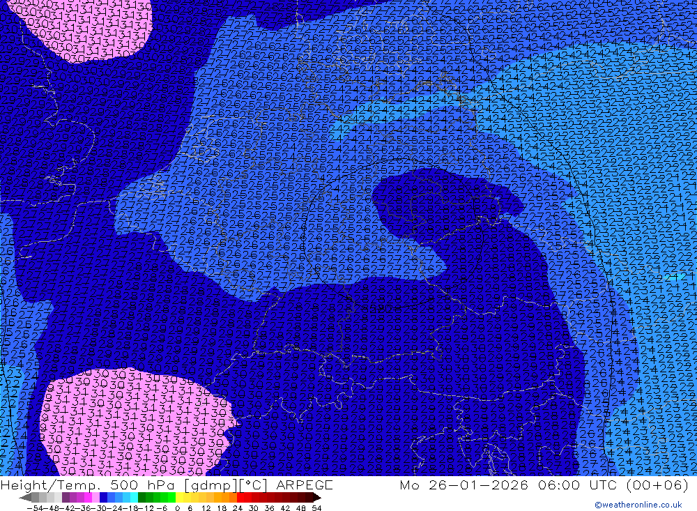Click the '-54' legend scale value
697x511 pixels.
tap(35, 508)
